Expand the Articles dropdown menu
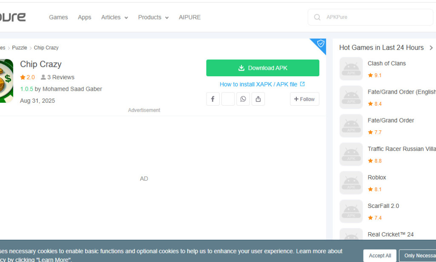436x262 pixels. coord(115,17)
